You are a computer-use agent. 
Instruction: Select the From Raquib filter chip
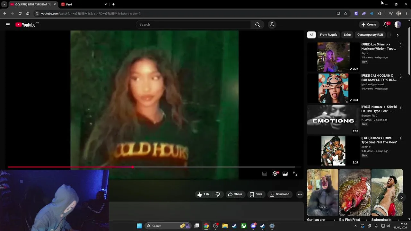pyautogui.click(x=328, y=35)
